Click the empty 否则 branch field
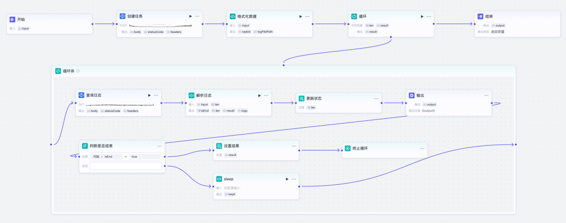The height and width of the screenshot is (223, 566). 126,166
